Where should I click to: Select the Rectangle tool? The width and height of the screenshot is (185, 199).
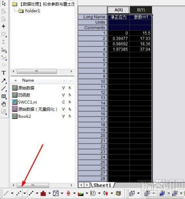pos(4,96)
